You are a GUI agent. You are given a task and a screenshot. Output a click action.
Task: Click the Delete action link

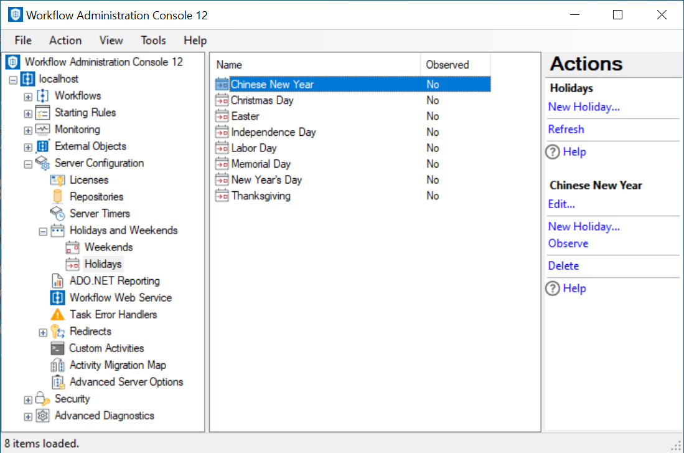pyautogui.click(x=563, y=266)
